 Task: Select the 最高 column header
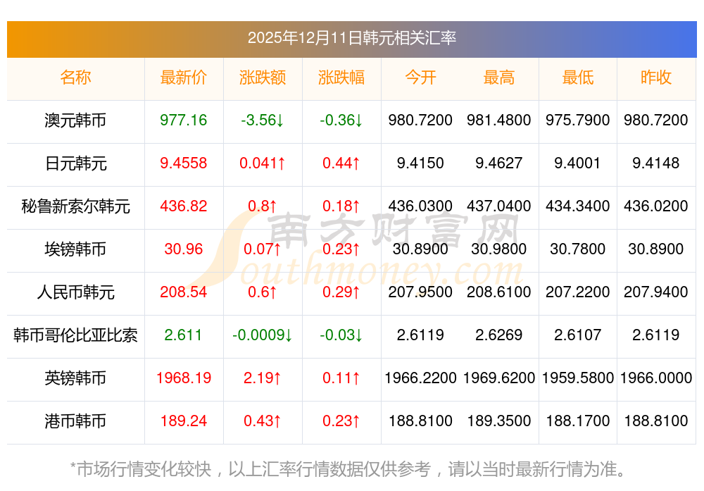499,77
